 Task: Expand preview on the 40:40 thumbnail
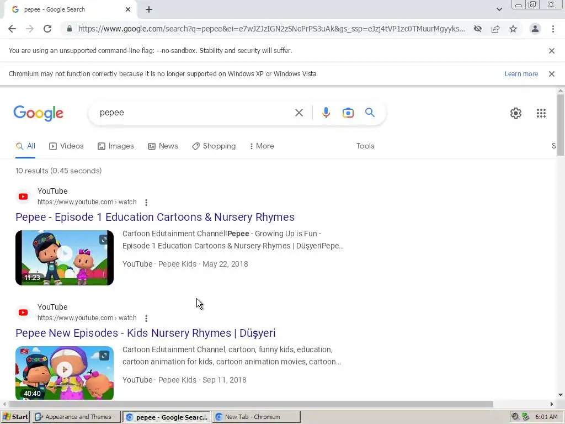[104, 356]
